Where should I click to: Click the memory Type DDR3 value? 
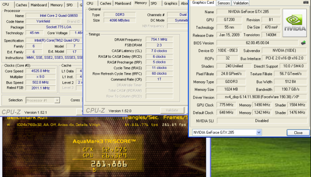point(120,14)
